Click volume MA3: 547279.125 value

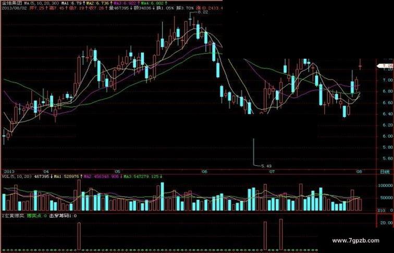pos(141,177)
